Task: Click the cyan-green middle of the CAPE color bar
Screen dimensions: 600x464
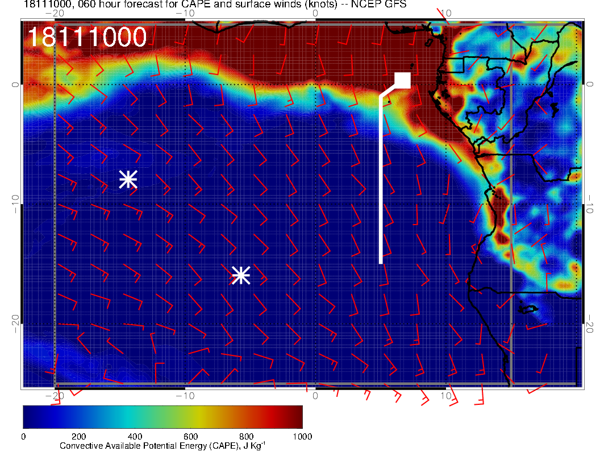Action: click(149, 417)
